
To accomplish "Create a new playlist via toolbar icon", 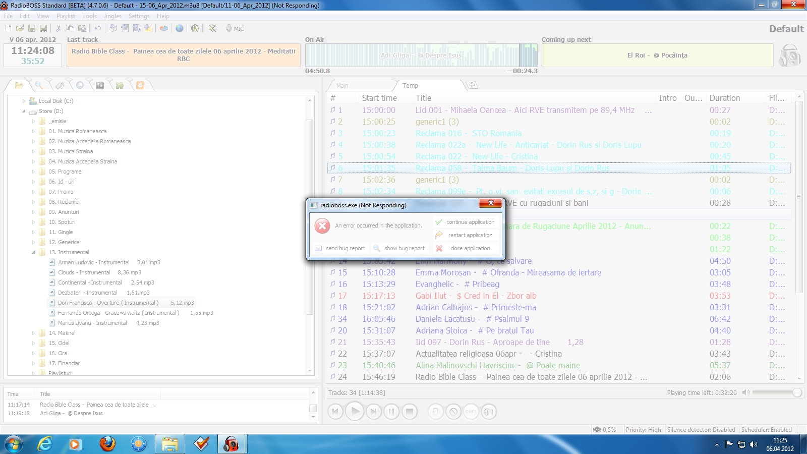I will [x=8, y=28].
